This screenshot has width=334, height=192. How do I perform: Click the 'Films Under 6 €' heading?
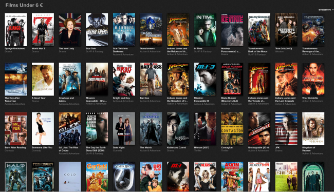(x=24, y=5)
